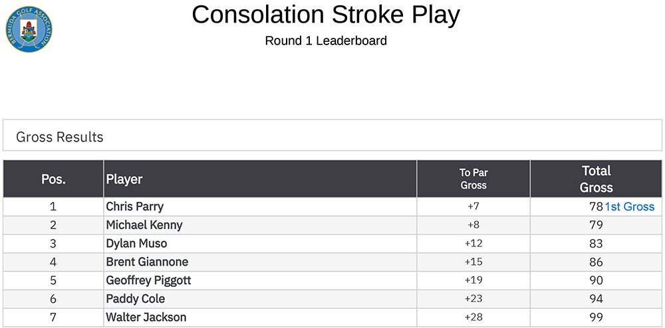
Task: Click Michael Kenny's total gross of 79
Action: point(596,225)
